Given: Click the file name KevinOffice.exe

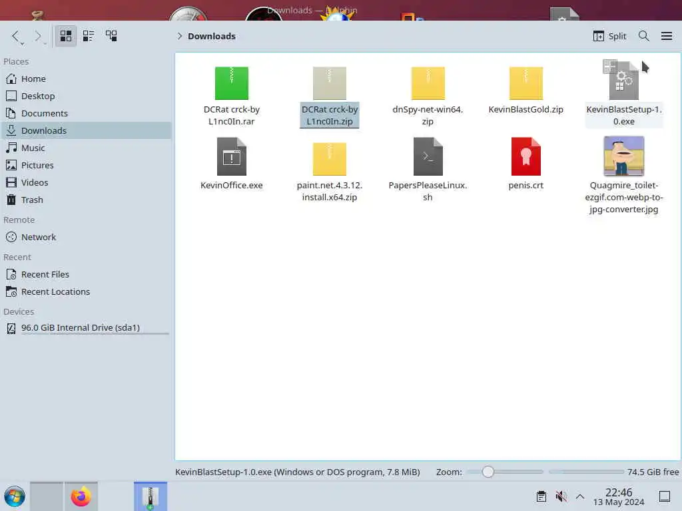Looking at the screenshot, I should 231,185.
